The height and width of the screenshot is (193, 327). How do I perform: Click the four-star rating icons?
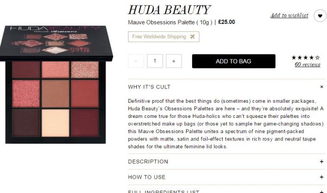[x=305, y=58]
